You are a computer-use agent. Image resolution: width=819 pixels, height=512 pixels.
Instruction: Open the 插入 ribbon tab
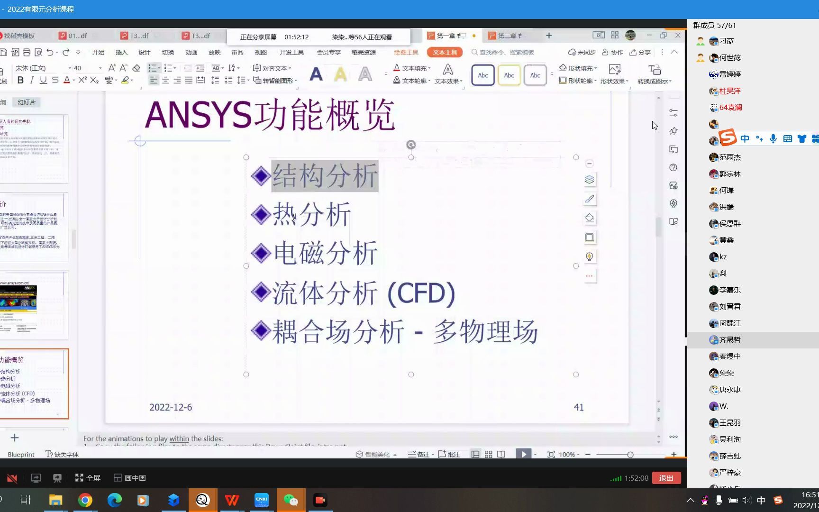121,52
